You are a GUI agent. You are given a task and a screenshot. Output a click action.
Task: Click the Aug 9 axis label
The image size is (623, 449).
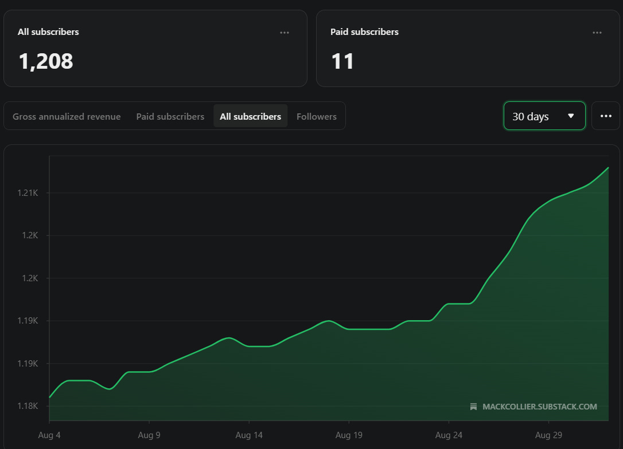tap(149, 435)
